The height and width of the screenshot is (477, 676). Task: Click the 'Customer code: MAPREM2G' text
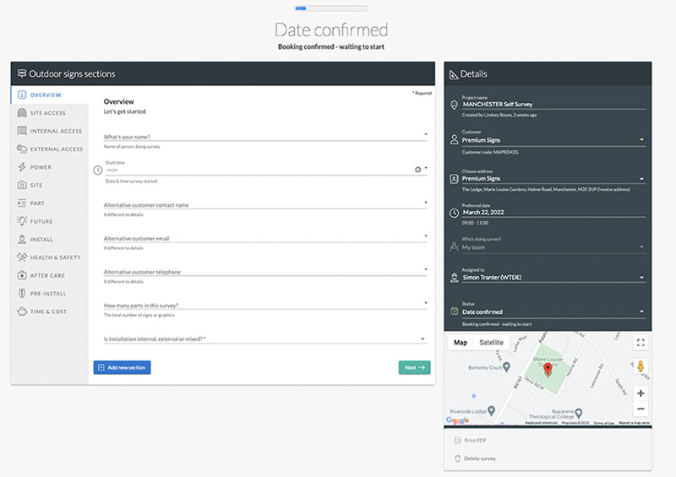tap(490, 152)
